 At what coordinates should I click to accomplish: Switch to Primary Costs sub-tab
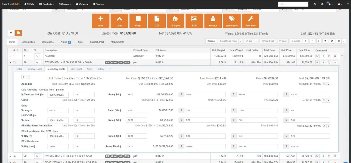click(x=34, y=69)
